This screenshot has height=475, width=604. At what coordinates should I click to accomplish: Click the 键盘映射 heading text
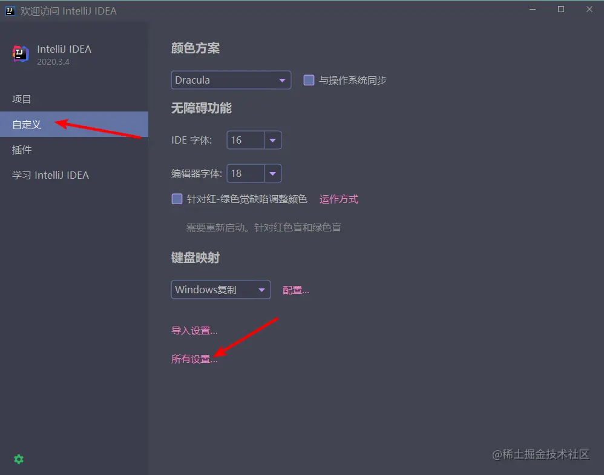pos(195,257)
